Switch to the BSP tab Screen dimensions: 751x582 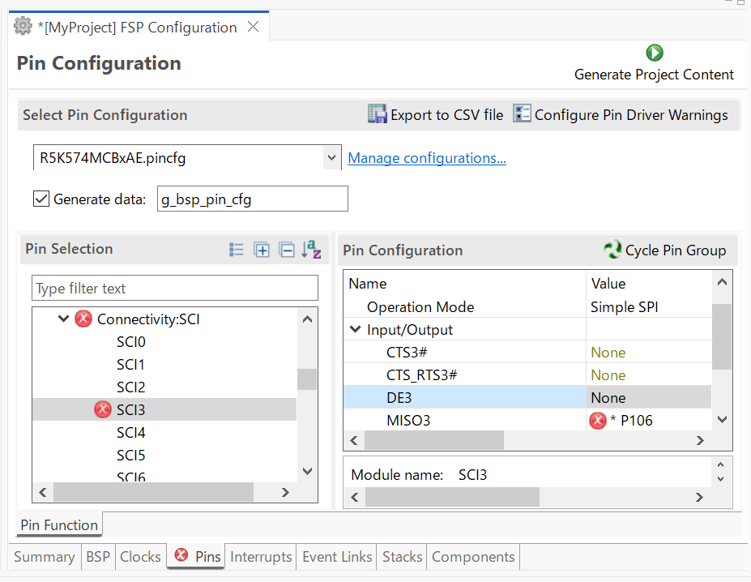tap(98, 557)
